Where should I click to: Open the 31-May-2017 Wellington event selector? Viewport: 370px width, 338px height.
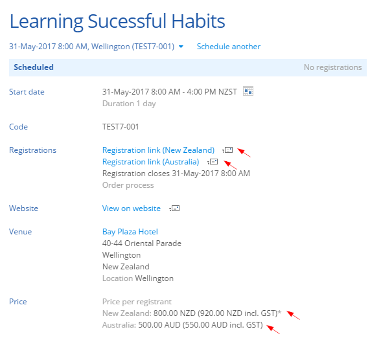tap(91, 47)
